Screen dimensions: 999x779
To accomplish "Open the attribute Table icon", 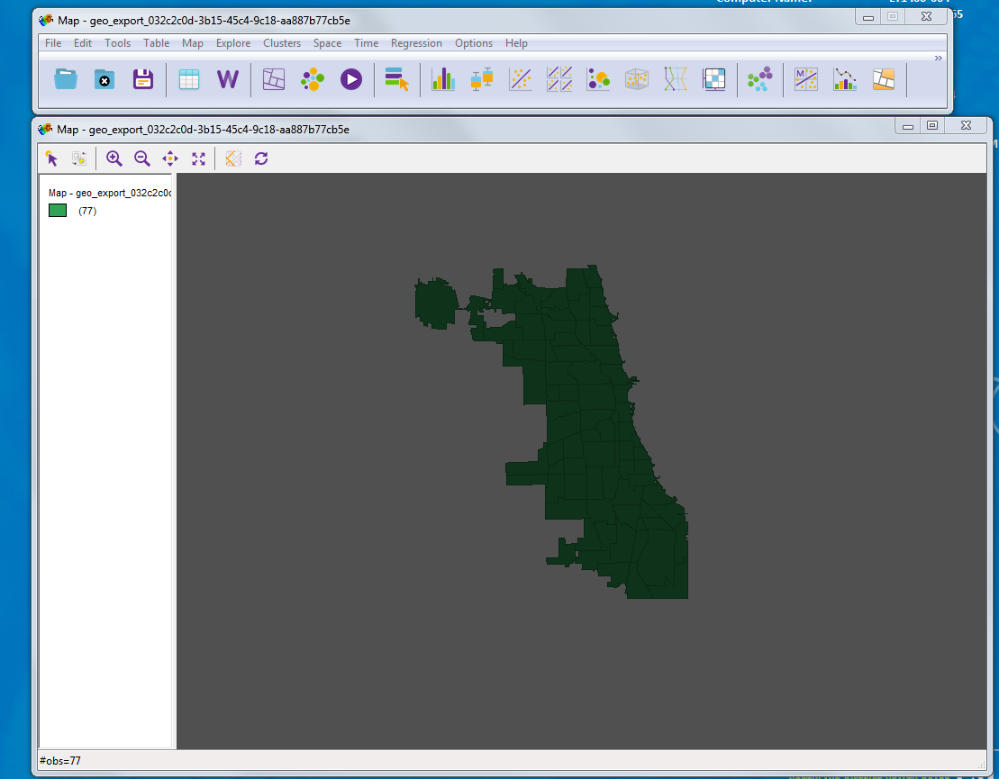I will tap(189, 79).
